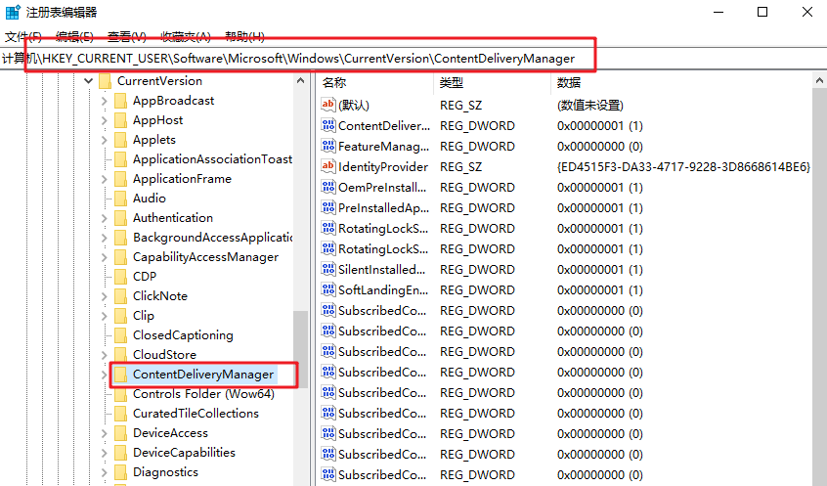Select the AppHost folder icon
The image size is (827, 486).
coord(121,120)
